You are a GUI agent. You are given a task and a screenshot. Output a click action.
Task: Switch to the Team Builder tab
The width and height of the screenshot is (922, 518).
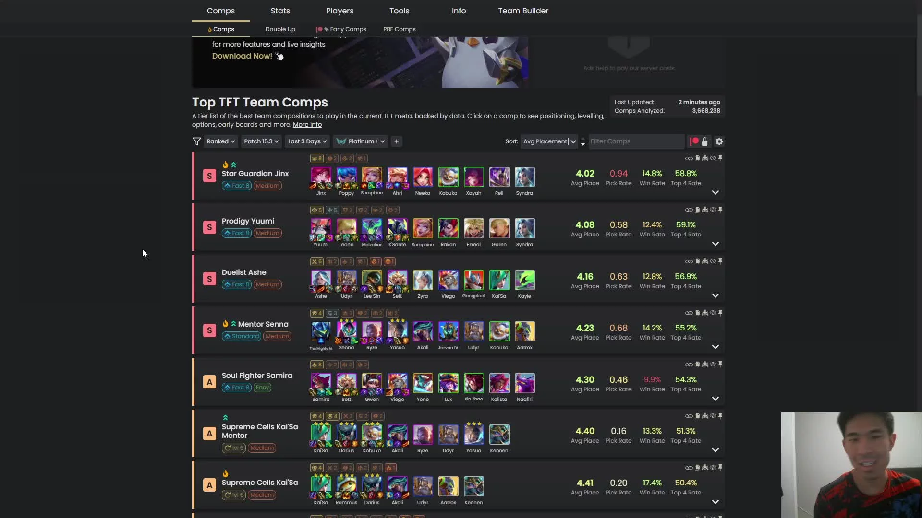(523, 11)
